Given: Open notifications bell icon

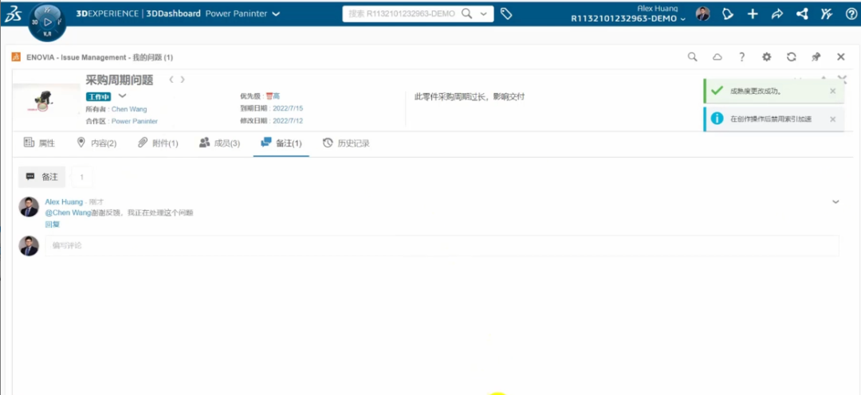Looking at the screenshot, I should pyautogui.click(x=728, y=14).
